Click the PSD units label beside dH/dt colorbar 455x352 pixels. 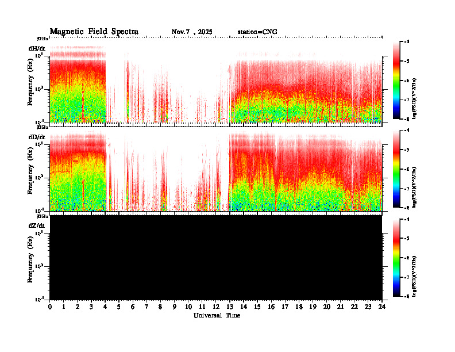pos(415,98)
